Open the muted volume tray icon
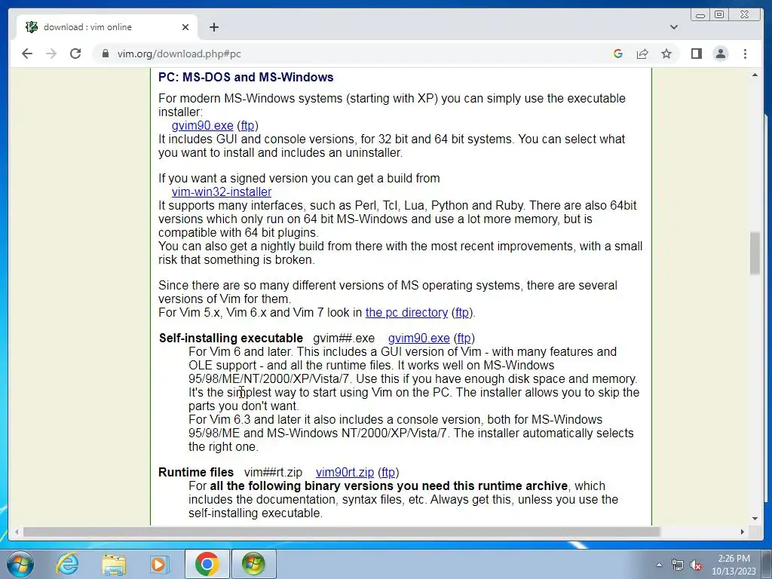This screenshot has height=579, width=772. click(696, 565)
